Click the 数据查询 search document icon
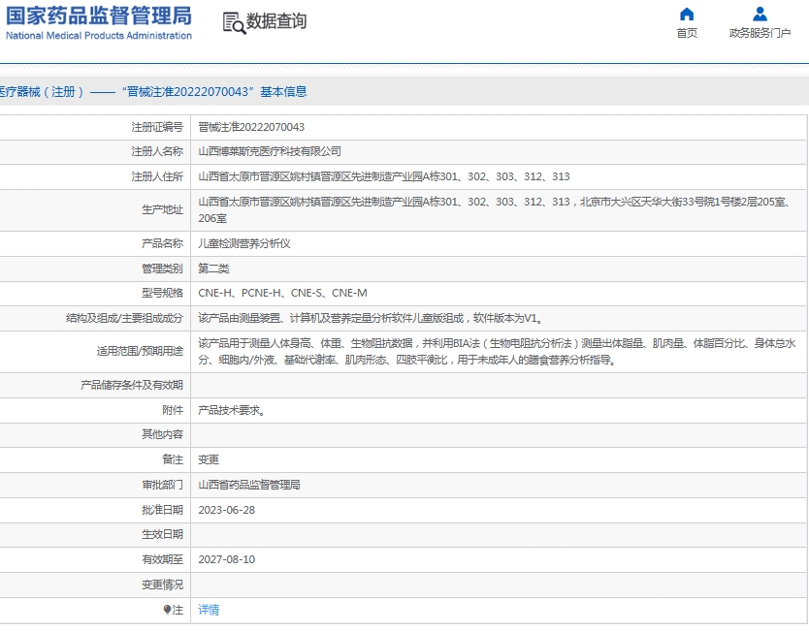This screenshot has width=809, height=632. (234, 23)
